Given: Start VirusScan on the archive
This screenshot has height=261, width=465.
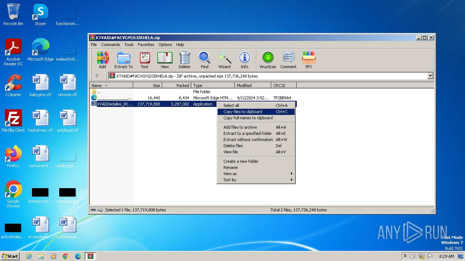Looking at the screenshot, I should 268,60.
